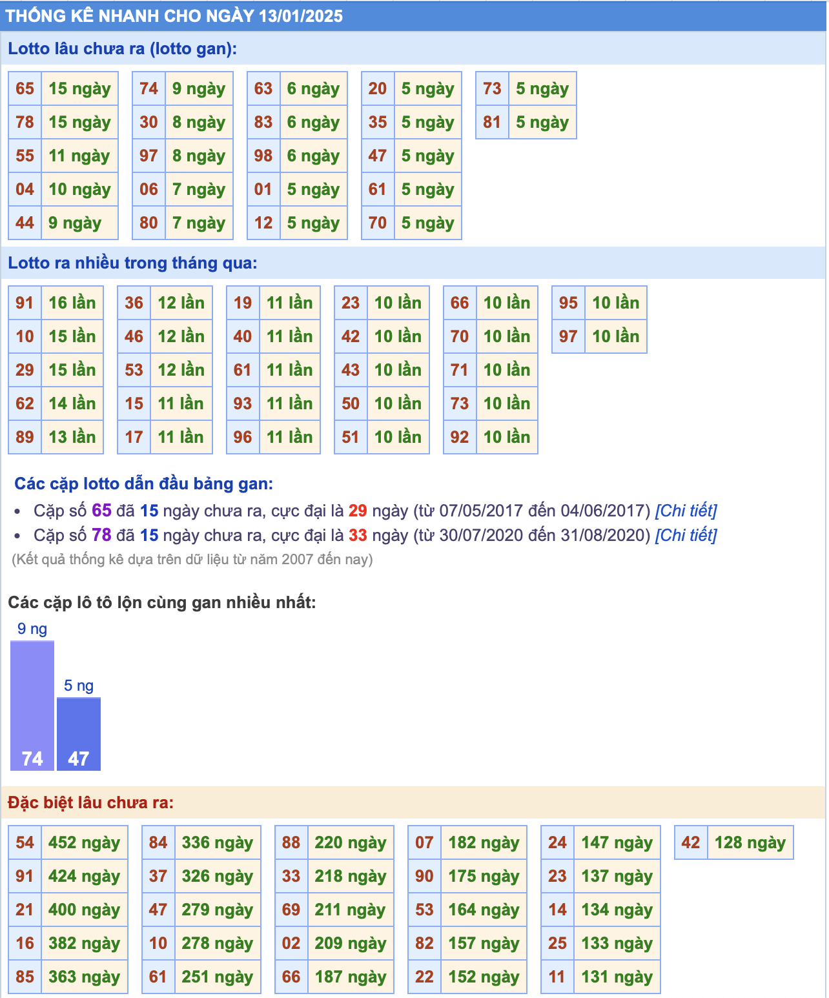Click '400 ngày' value for special 21

click(85, 910)
